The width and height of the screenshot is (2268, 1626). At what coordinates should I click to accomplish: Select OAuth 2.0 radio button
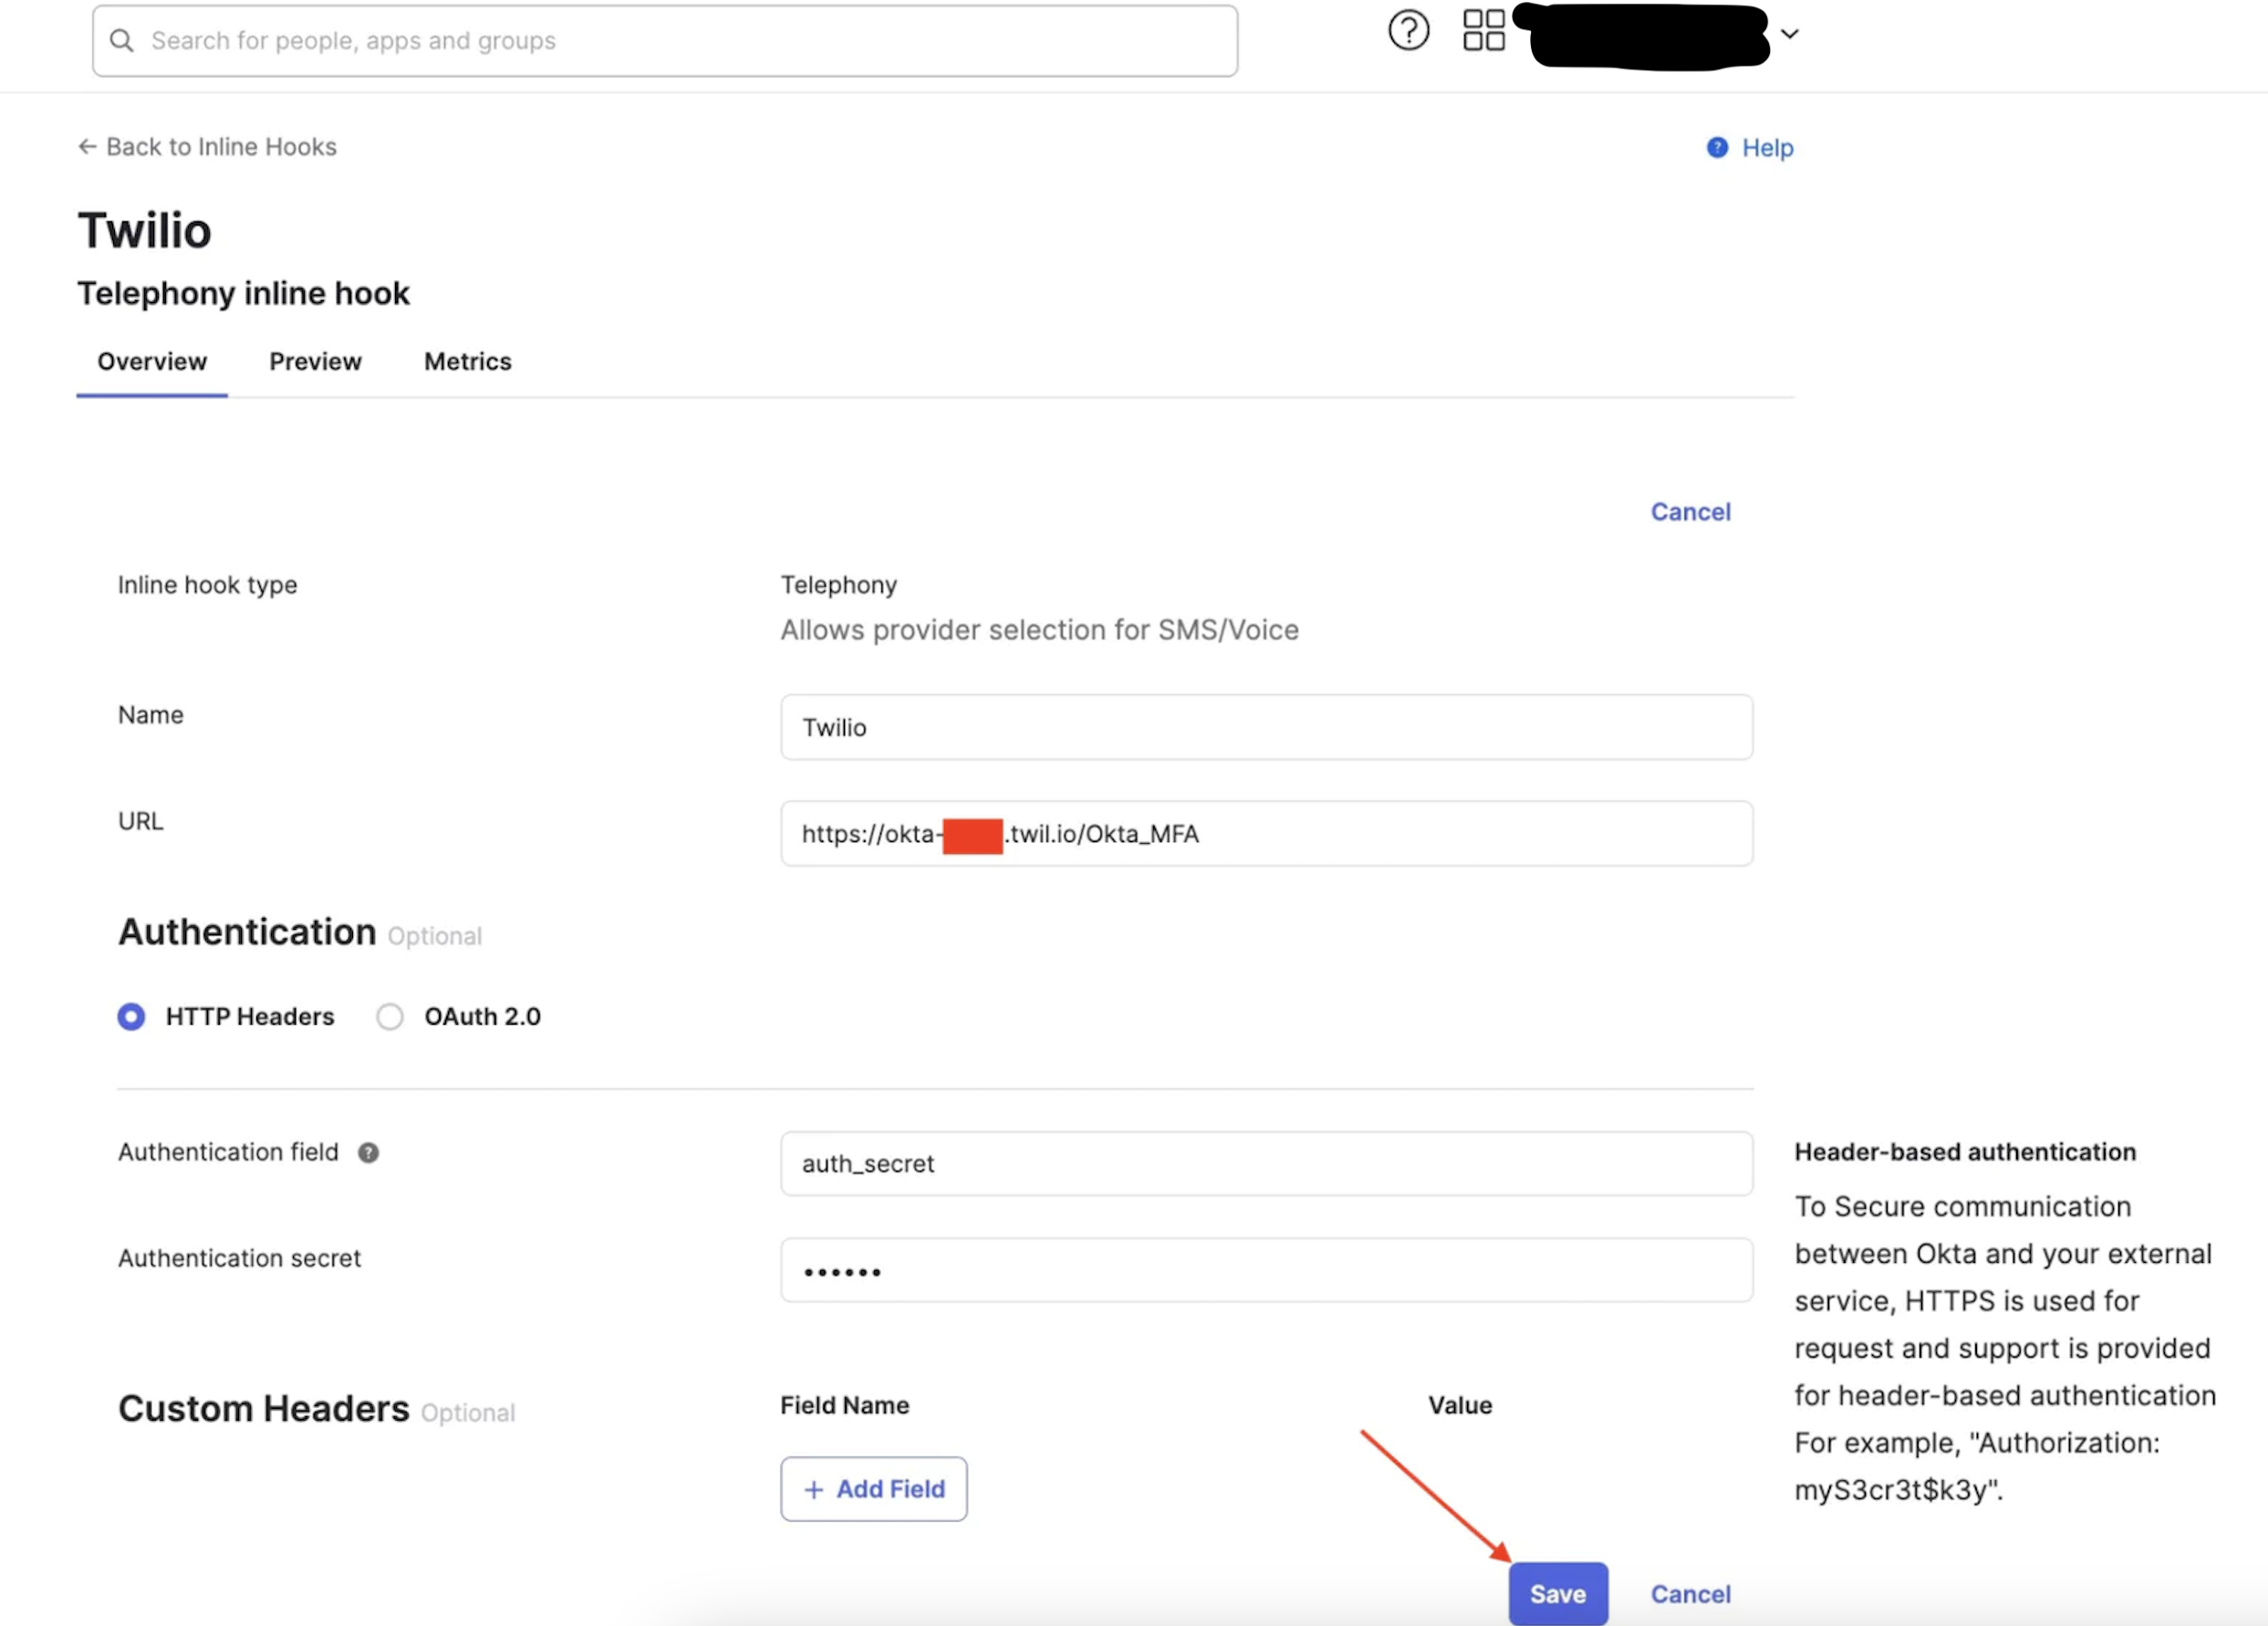[390, 1017]
